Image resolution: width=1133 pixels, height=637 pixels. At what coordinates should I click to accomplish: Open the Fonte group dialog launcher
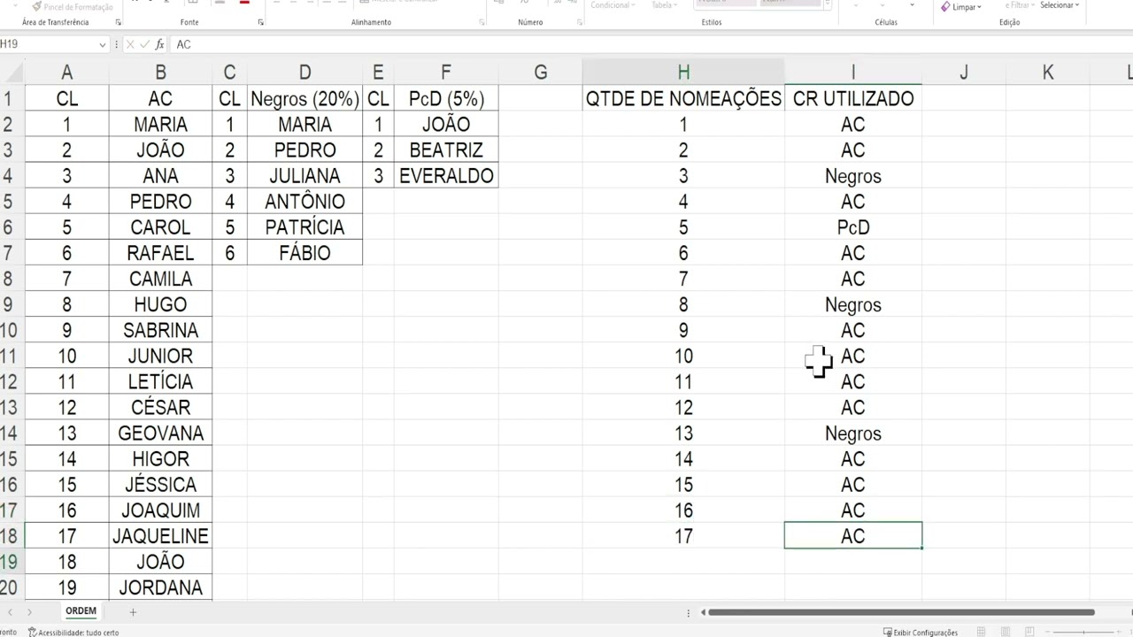(x=260, y=22)
